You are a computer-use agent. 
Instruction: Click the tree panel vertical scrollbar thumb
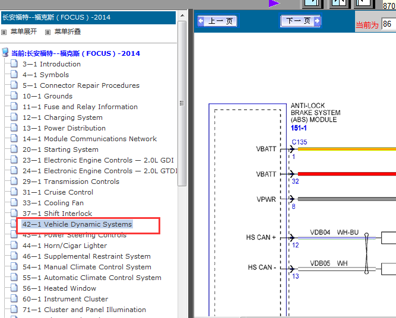click(x=182, y=103)
